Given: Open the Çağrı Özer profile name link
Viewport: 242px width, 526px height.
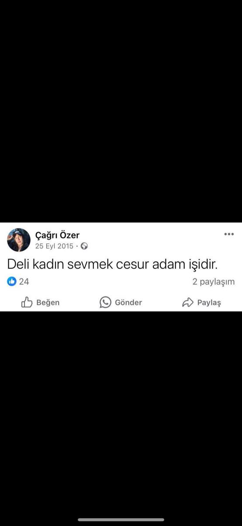Looking at the screenshot, I should [57, 235].
